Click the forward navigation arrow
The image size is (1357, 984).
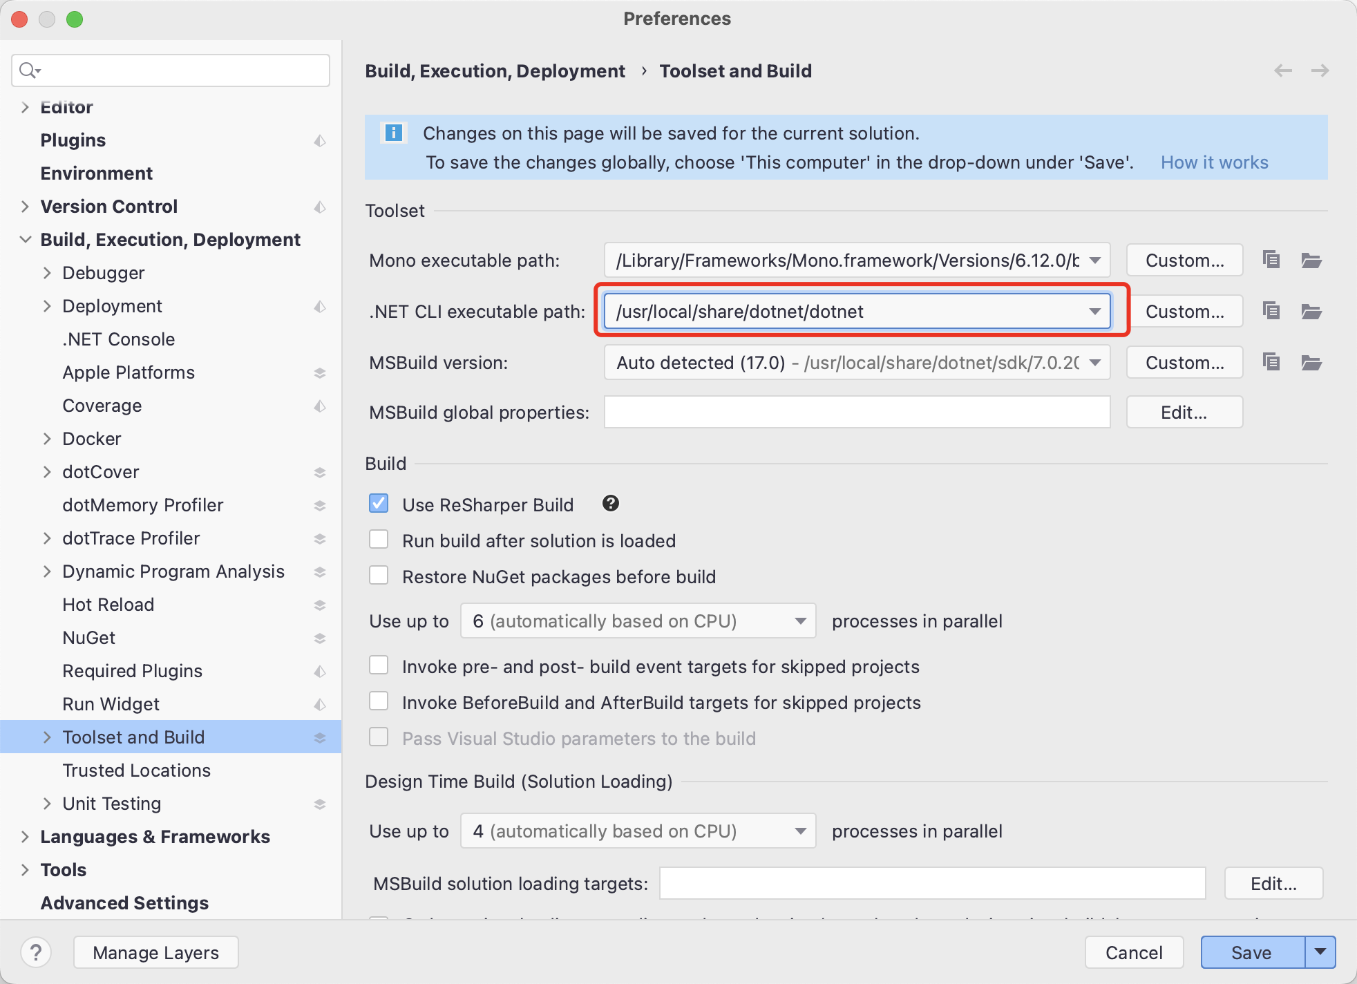click(1320, 70)
